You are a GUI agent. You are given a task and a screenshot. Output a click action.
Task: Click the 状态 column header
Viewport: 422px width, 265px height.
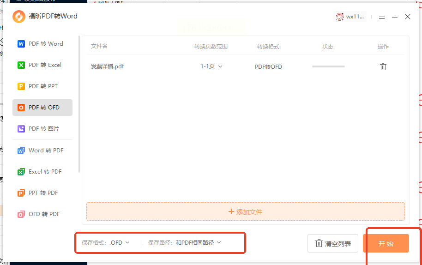point(328,47)
